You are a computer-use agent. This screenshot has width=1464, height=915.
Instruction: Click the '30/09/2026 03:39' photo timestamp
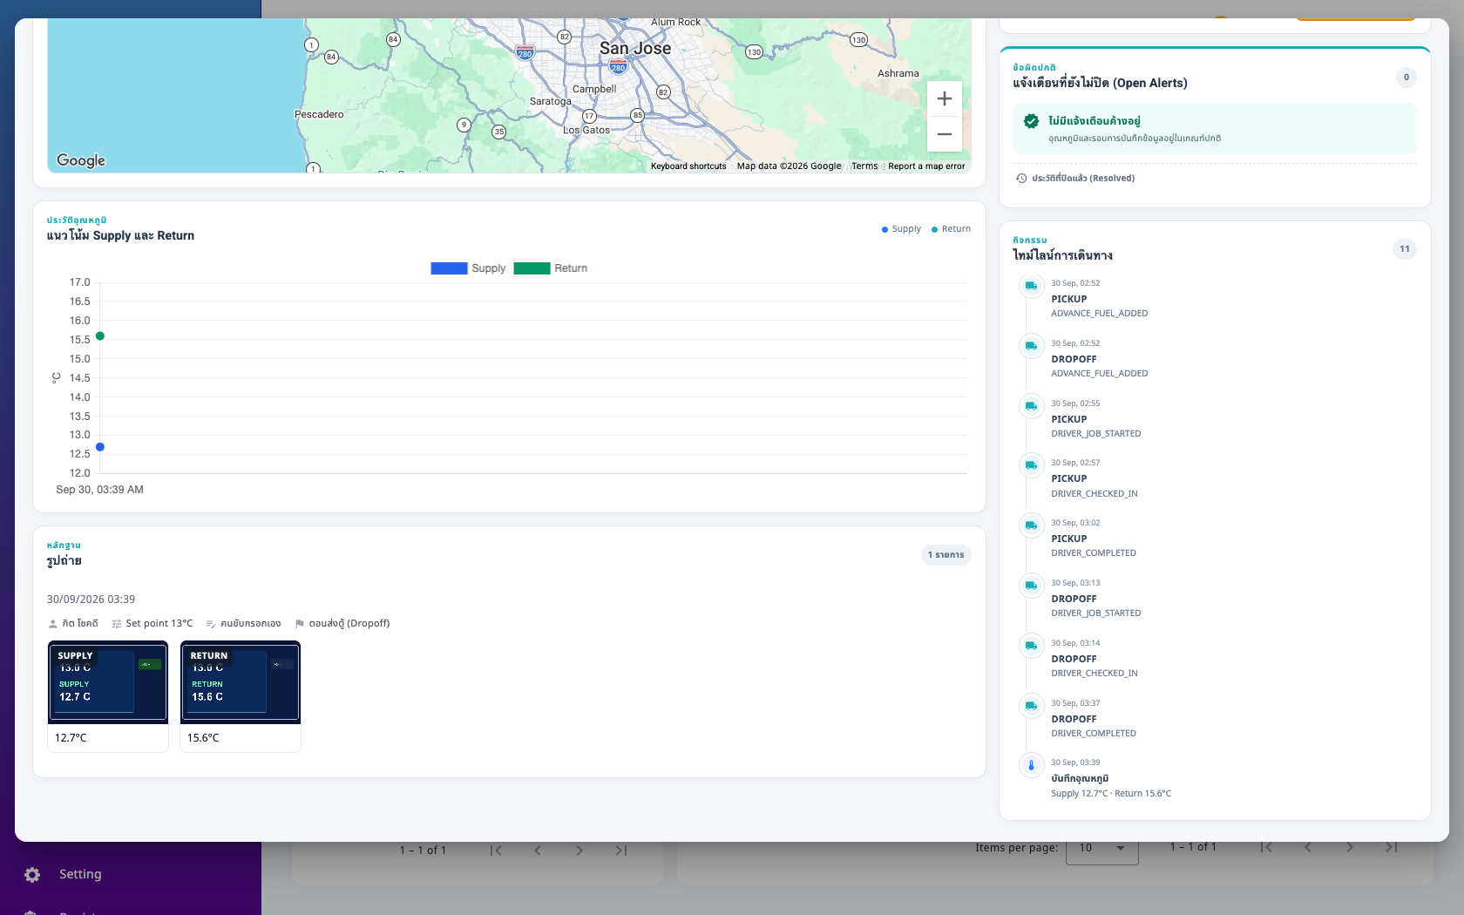click(91, 600)
